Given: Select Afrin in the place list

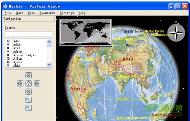Looking at the screenshot, I should [x=18, y=52].
